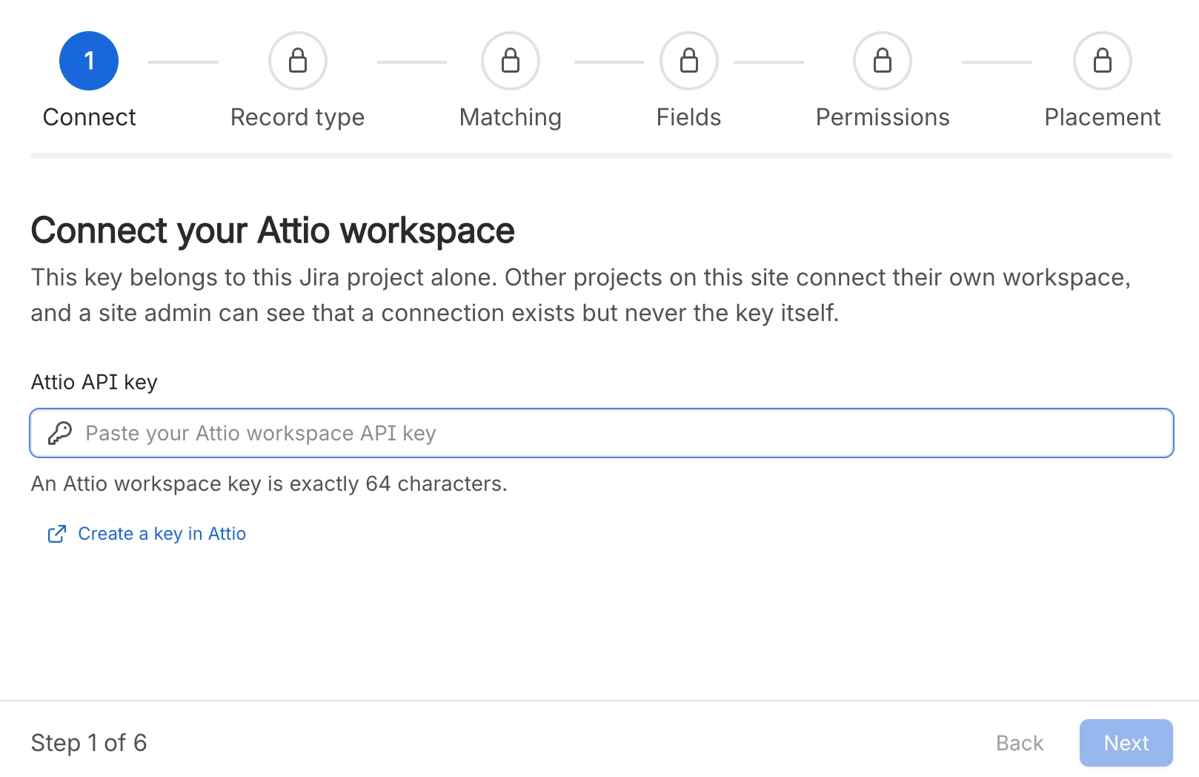The width and height of the screenshot is (1199, 777).
Task: Click the Placement step lock icon
Action: coord(1103,61)
